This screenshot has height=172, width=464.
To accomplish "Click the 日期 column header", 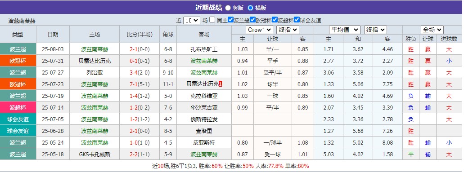I will [53, 34].
